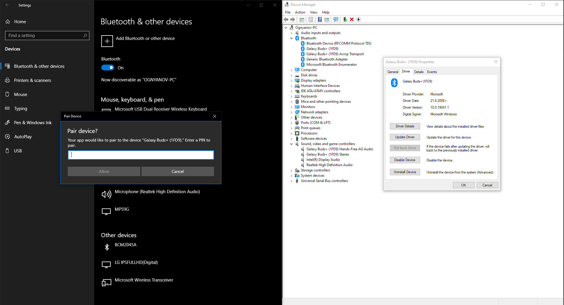Click Cancel in Galaxy Buds+ Properties dialog

coord(487,185)
